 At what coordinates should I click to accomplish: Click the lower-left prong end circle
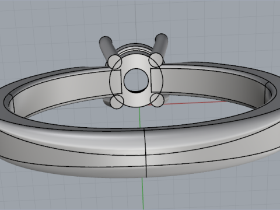117,101
